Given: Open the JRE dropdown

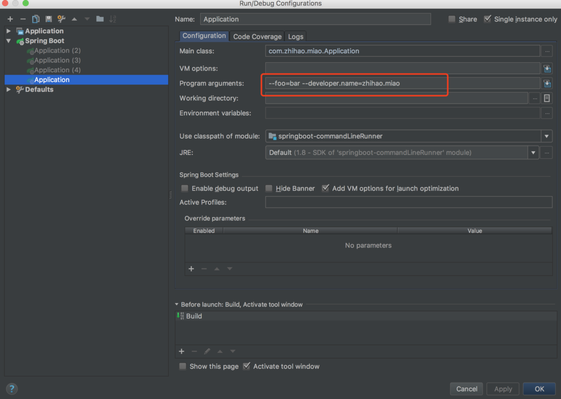Looking at the screenshot, I should [533, 152].
